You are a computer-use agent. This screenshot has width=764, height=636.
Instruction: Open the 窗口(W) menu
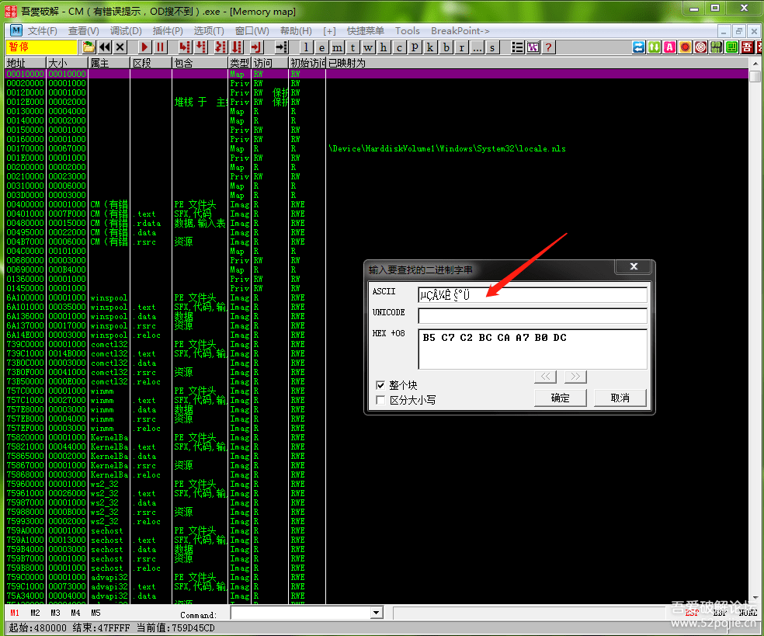tap(252, 31)
